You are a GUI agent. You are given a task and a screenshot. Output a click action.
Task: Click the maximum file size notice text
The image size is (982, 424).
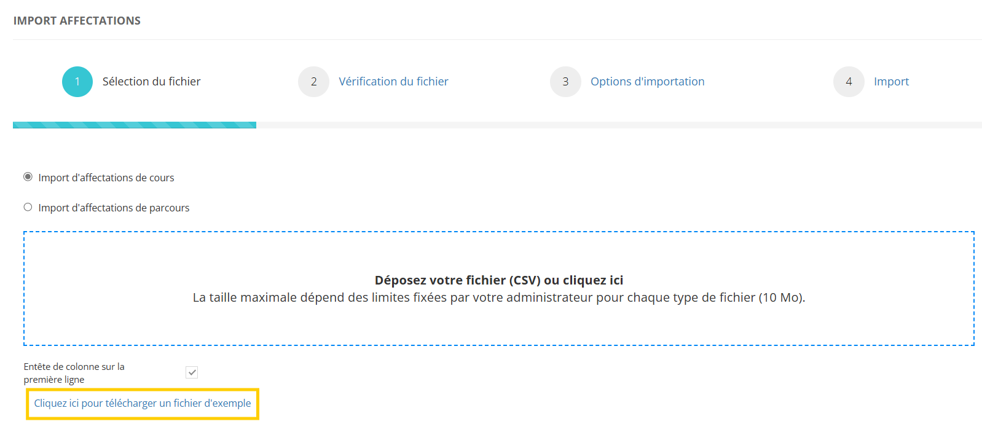tap(498, 297)
